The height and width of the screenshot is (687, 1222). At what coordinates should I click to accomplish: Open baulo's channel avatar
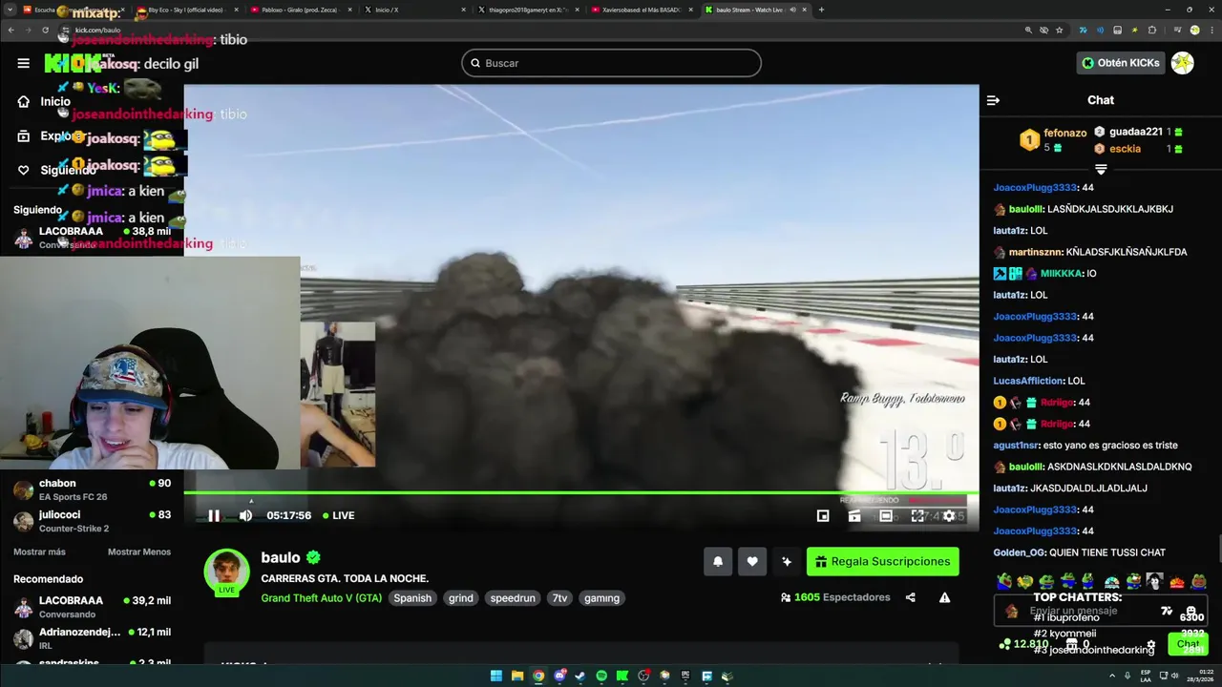[x=226, y=572]
